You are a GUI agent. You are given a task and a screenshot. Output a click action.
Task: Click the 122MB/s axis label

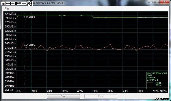[10, 69]
